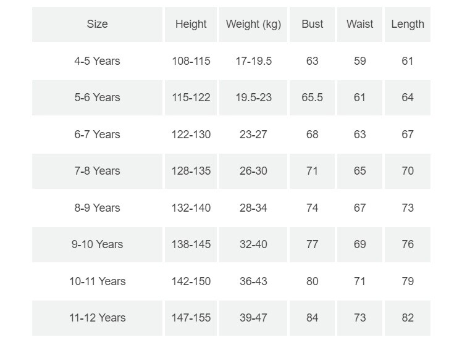Click the 65.5 bust measurement

pos(312,98)
